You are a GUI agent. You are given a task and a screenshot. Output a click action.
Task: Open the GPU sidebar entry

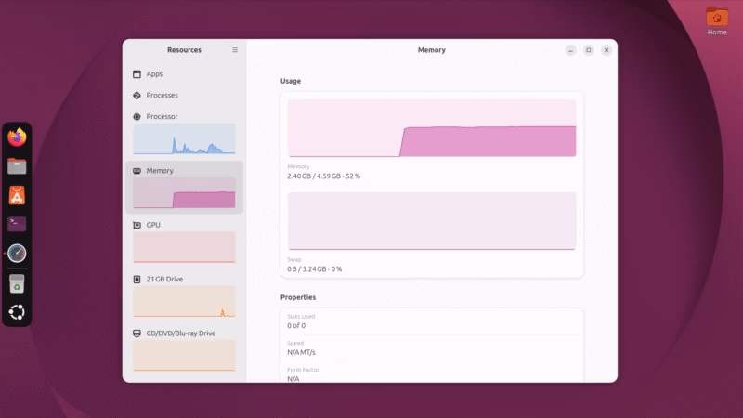click(x=184, y=242)
